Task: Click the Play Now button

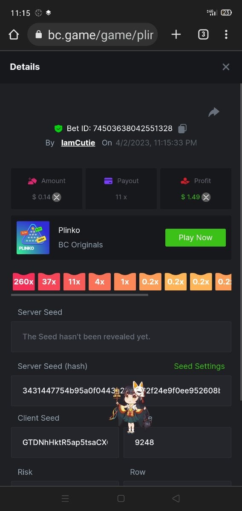Action: pyautogui.click(x=196, y=238)
